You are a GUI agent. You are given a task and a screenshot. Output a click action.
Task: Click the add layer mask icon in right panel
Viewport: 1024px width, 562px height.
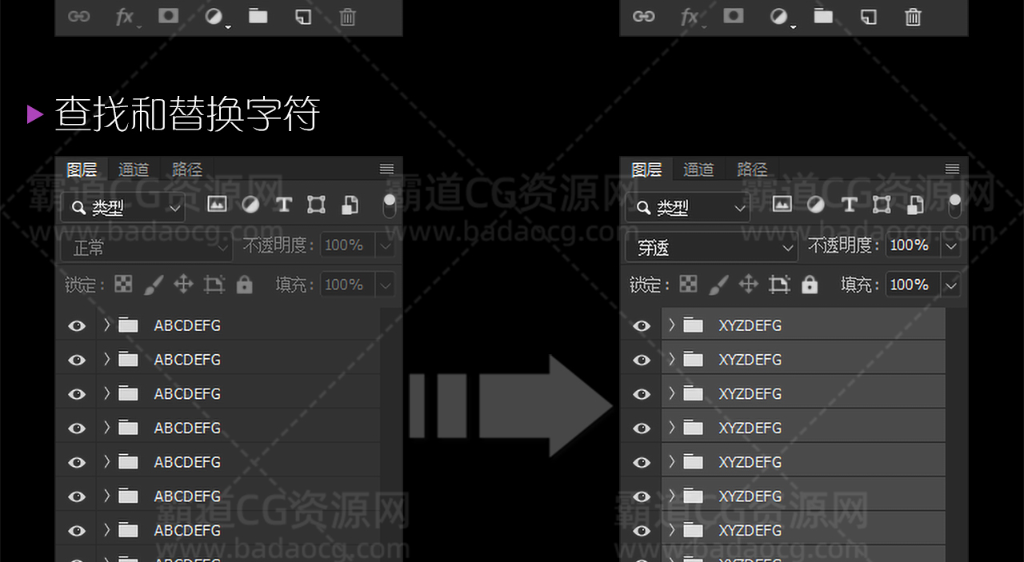(733, 17)
